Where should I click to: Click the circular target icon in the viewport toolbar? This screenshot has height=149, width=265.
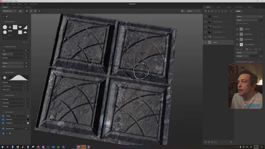(39, 11)
